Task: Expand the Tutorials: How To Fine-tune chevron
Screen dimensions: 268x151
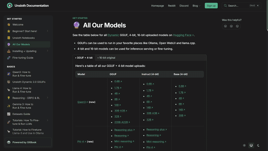Action: pyautogui.click(x=48, y=120)
